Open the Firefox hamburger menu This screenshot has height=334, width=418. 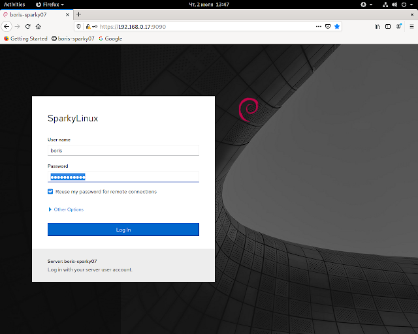coord(411,26)
